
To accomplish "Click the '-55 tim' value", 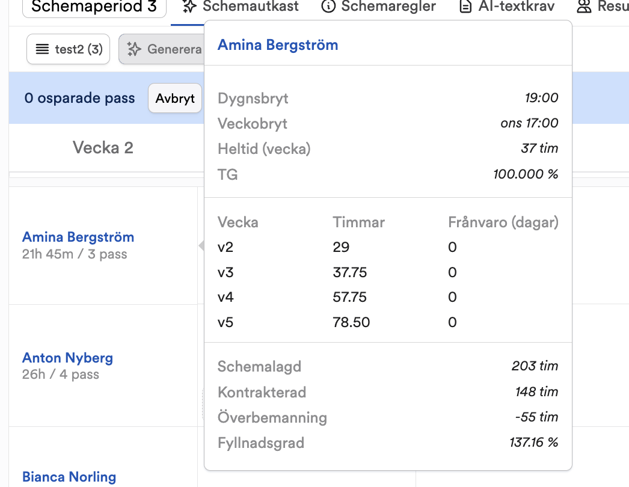I will (537, 417).
